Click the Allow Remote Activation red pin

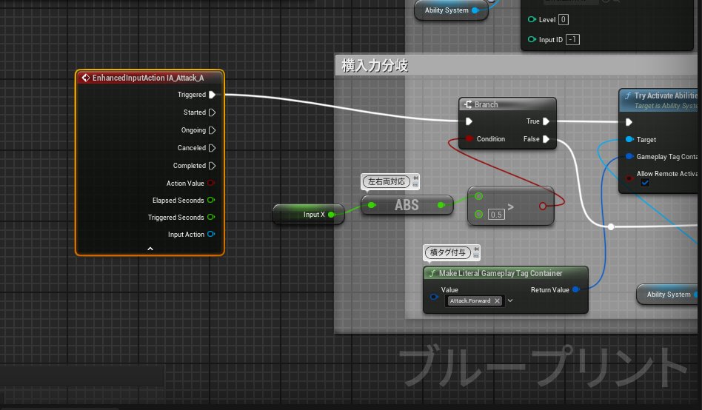(x=629, y=178)
